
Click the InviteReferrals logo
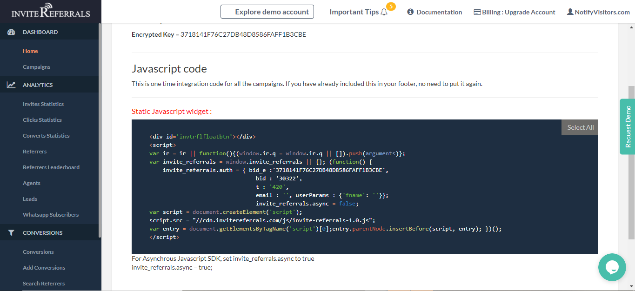tap(51, 12)
